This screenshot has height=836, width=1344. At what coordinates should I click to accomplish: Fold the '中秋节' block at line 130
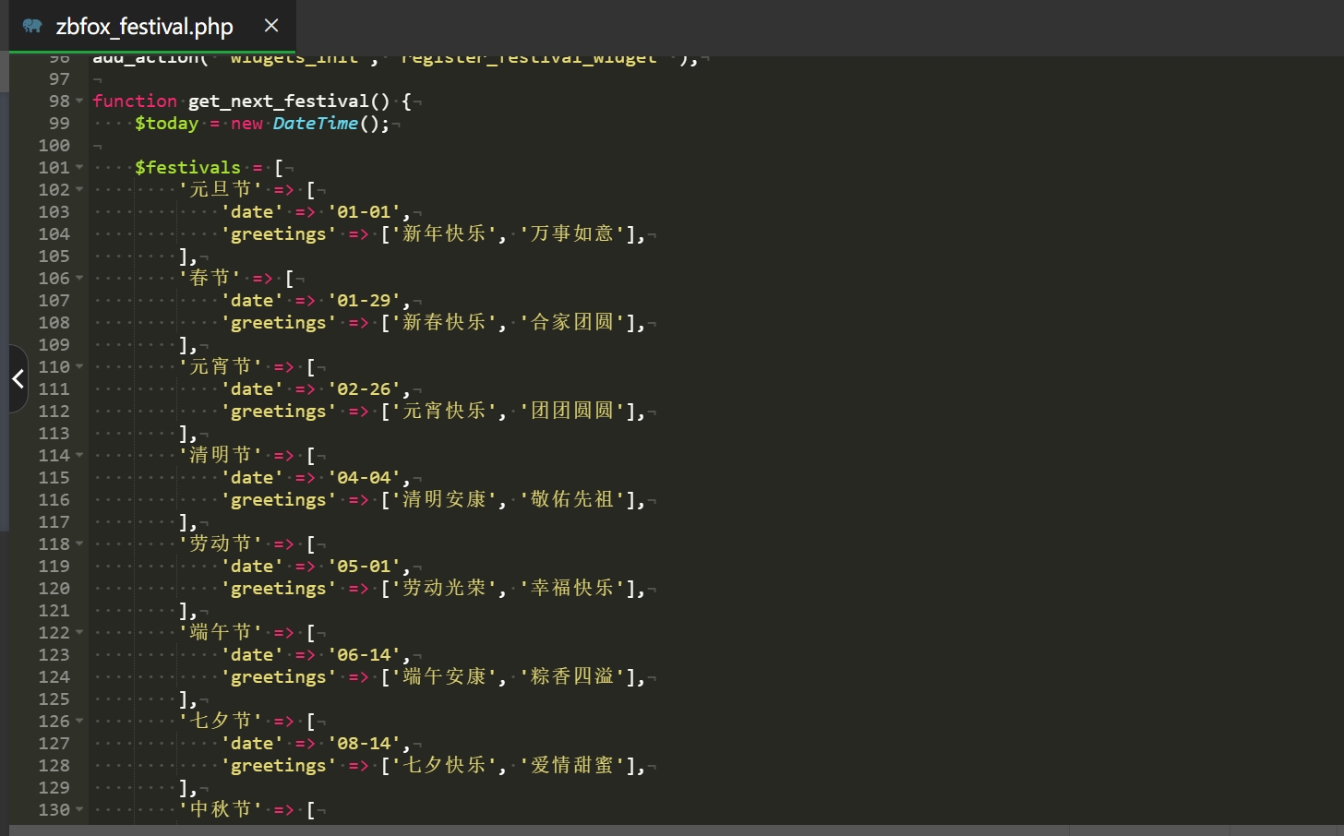[x=79, y=809]
